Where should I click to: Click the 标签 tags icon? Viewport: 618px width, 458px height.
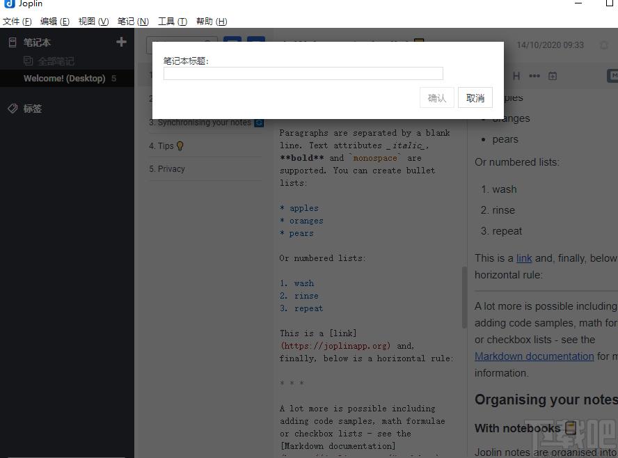pyautogui.click(x=13, y=109)
